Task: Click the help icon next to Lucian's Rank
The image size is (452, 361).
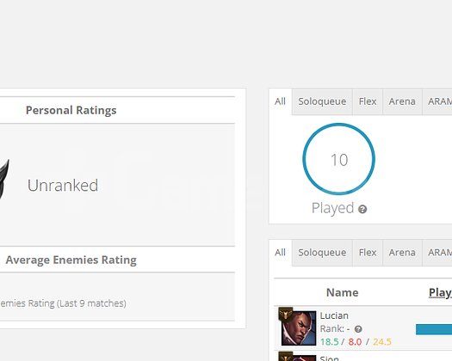Action: tap(358, 329)
